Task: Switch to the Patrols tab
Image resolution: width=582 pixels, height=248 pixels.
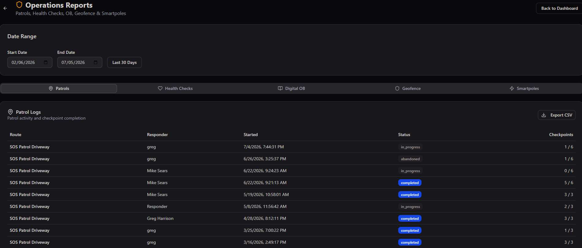Action: [59, 88]
